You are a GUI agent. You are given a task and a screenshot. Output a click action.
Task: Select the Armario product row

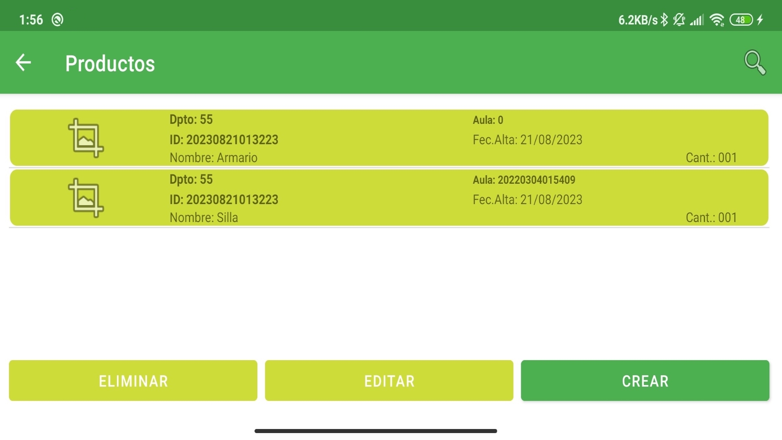point(389,138)
